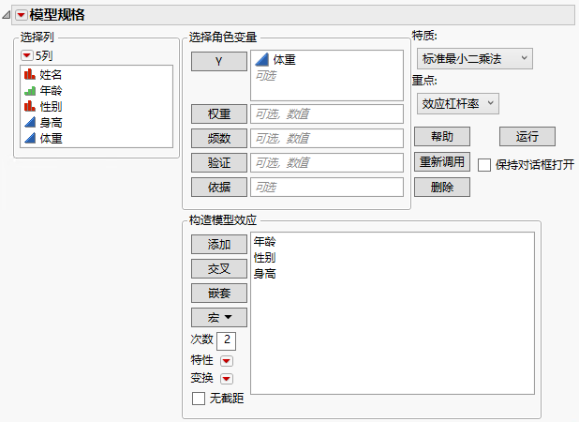Click the continuous icon beside 体重 in the column list
Image resolution: width=579 pixels, height=422 pixels.
[x=30, y=138]
